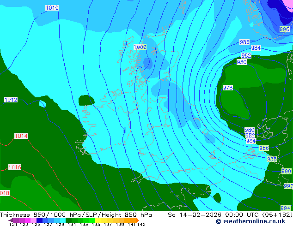
Task: Click the legend value 133
Action: pos(84,224)
